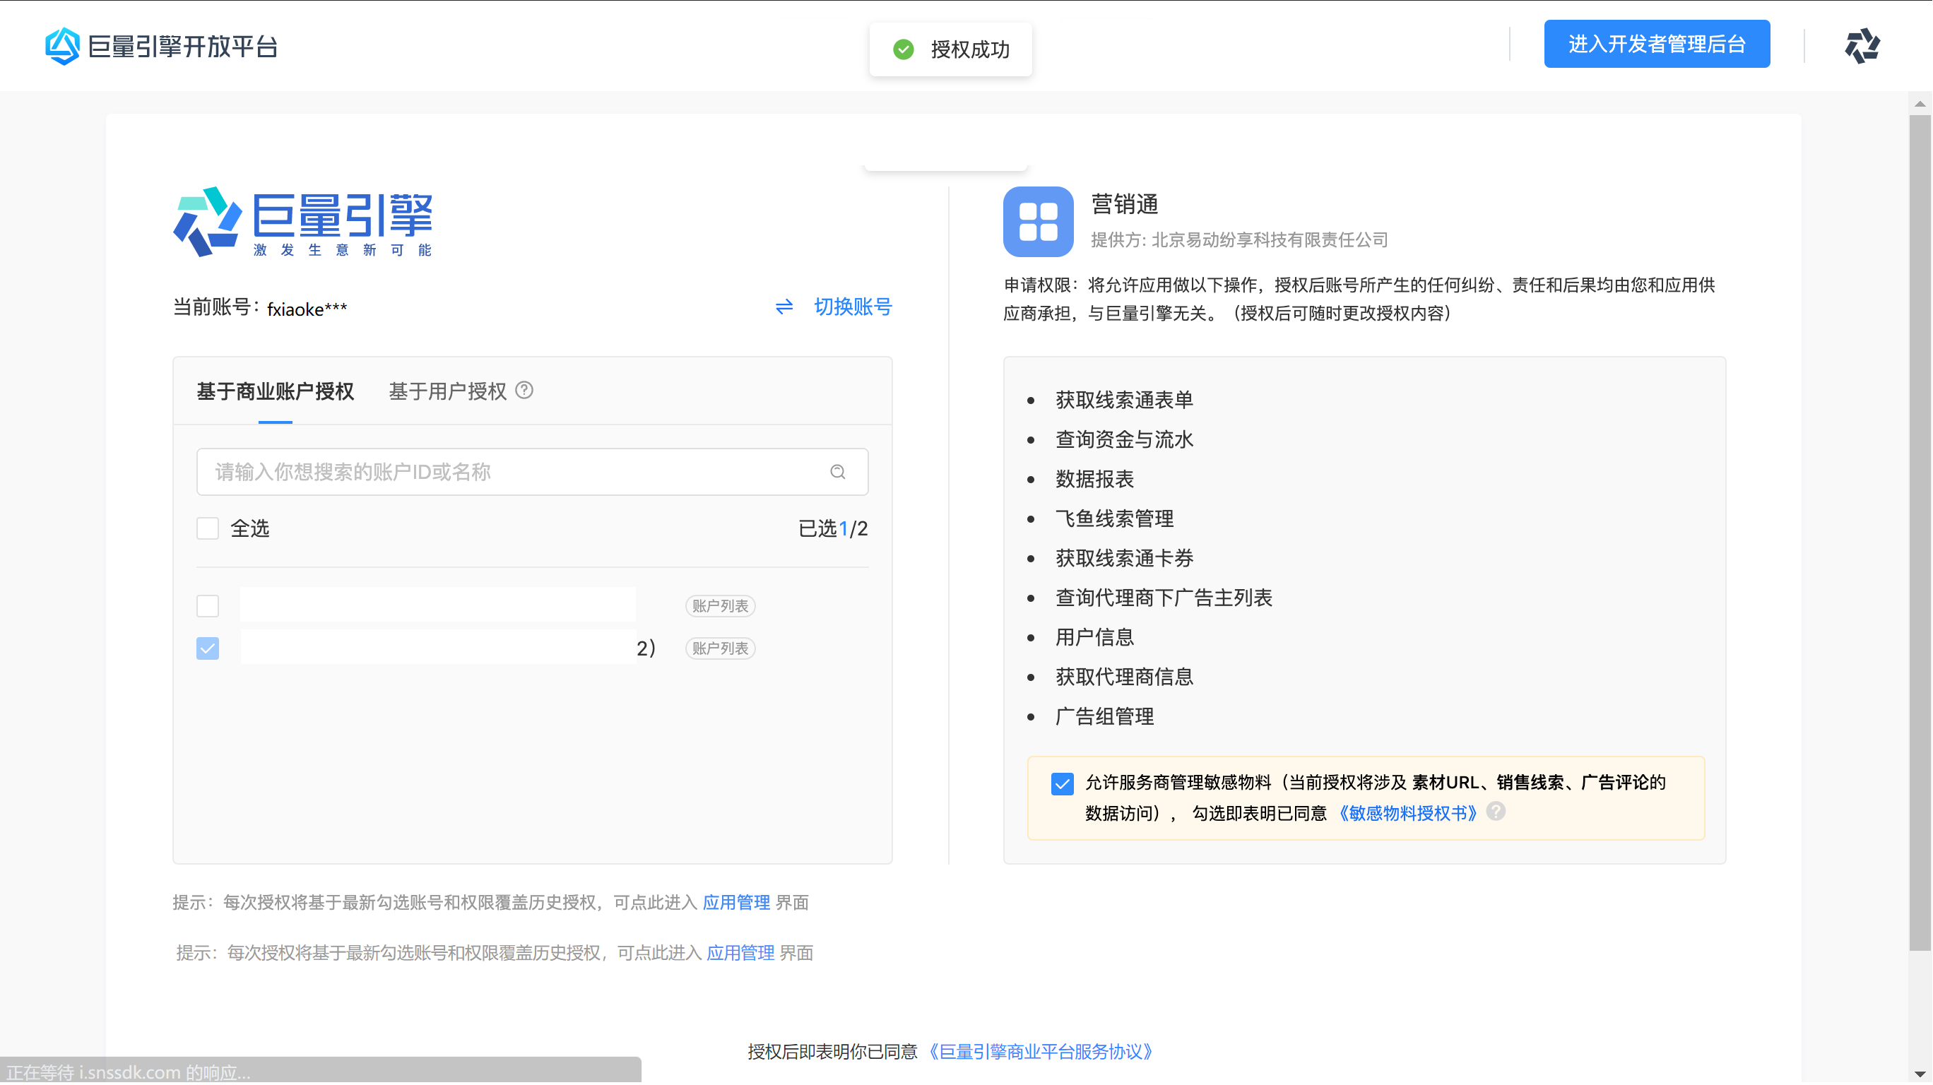The height and width of the screenshot is (1085, 1933).
Task: Click the 营销通 app icon
Action: 1039,222
